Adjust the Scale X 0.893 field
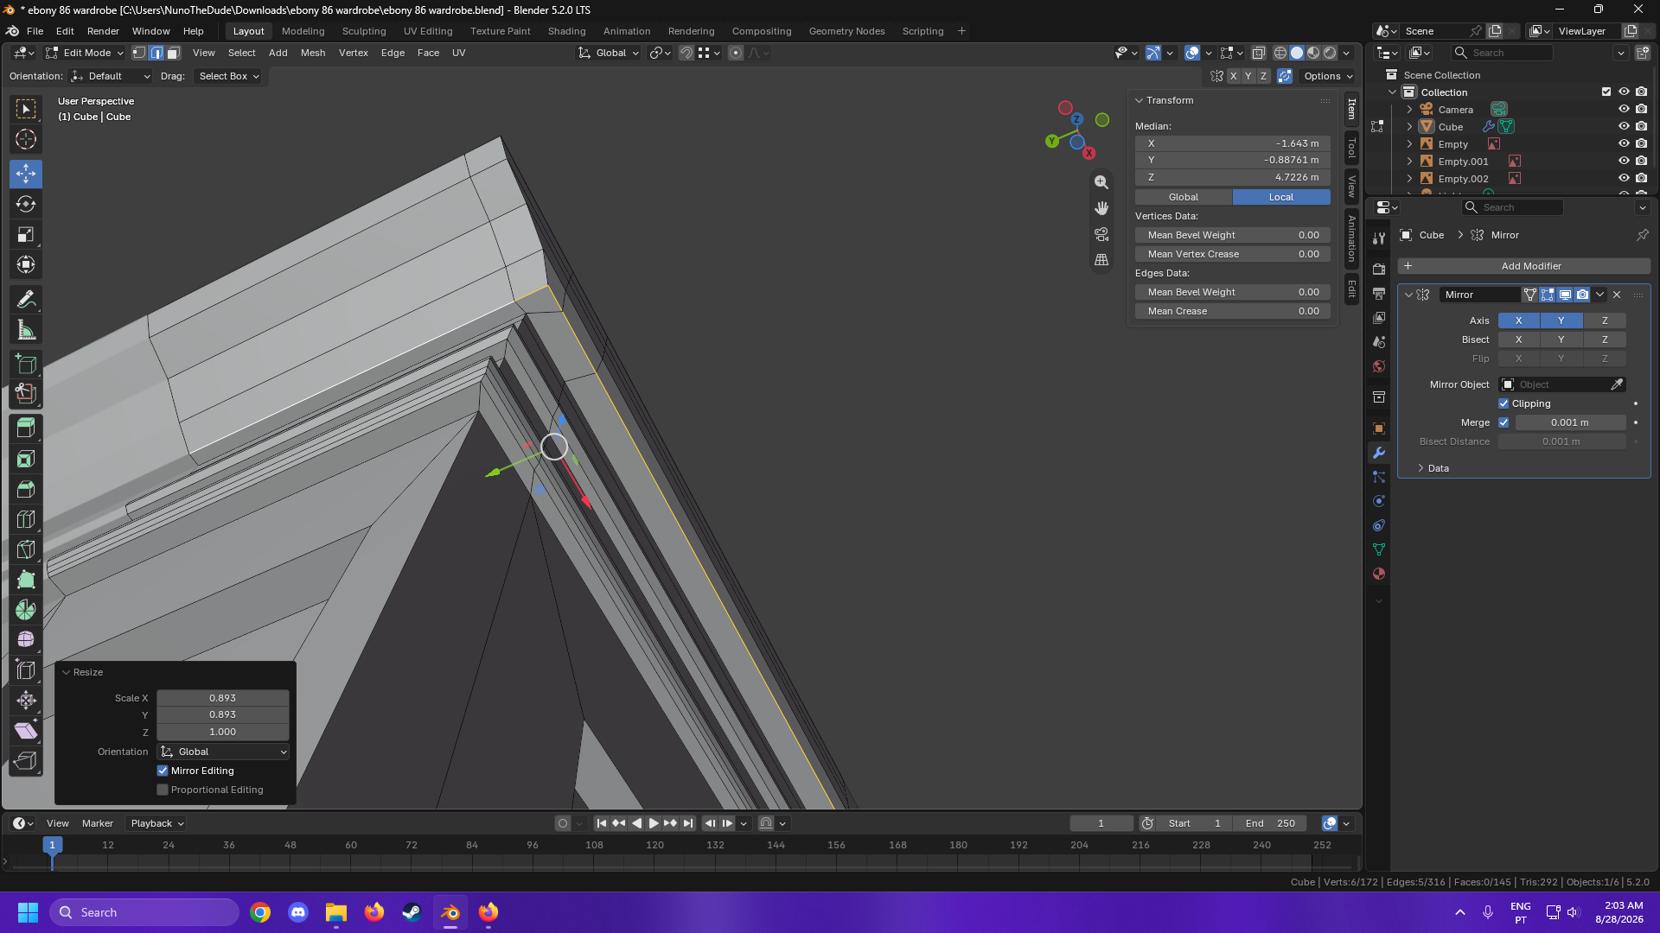Screen dimensions: 1660x933 tap(223, 698)
